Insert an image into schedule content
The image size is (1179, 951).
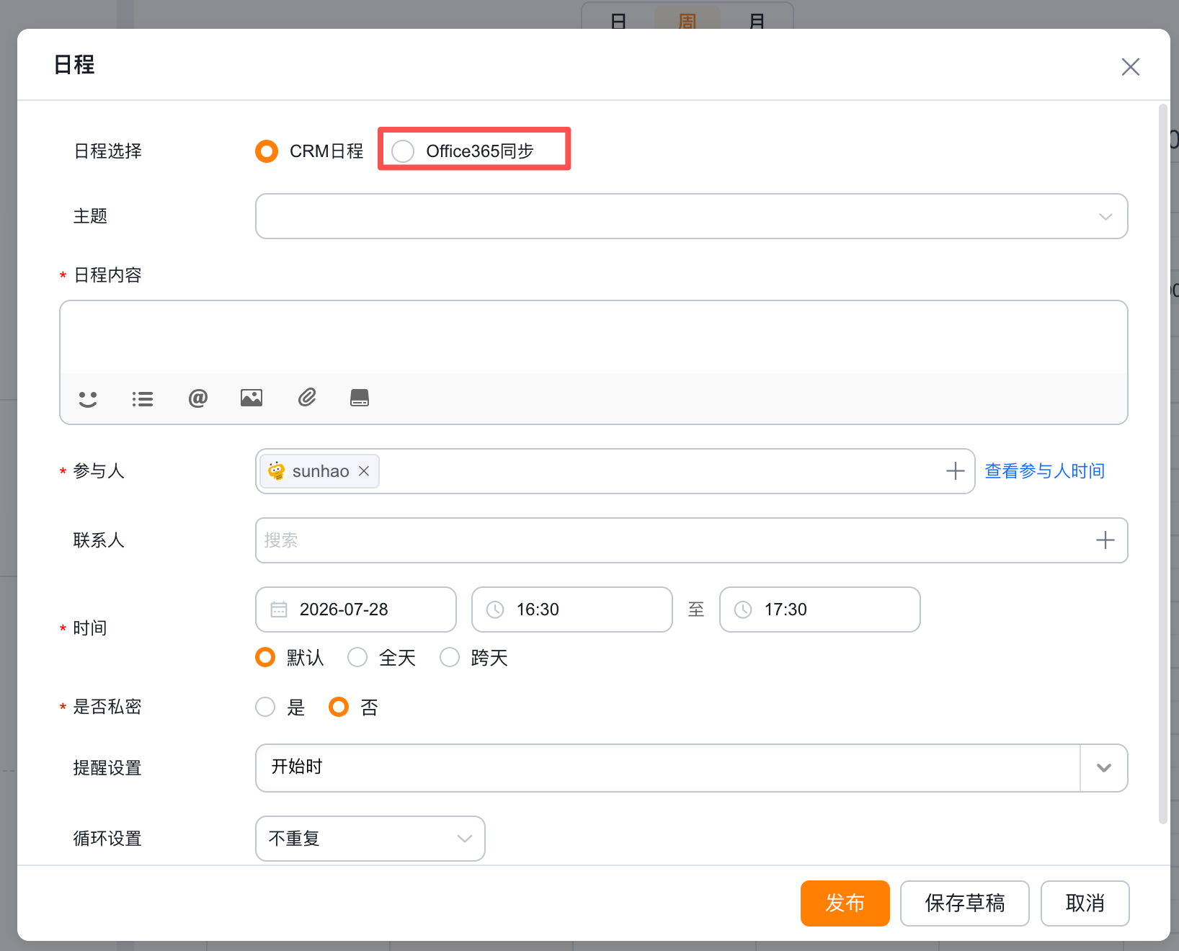click(x=252, y=398)
